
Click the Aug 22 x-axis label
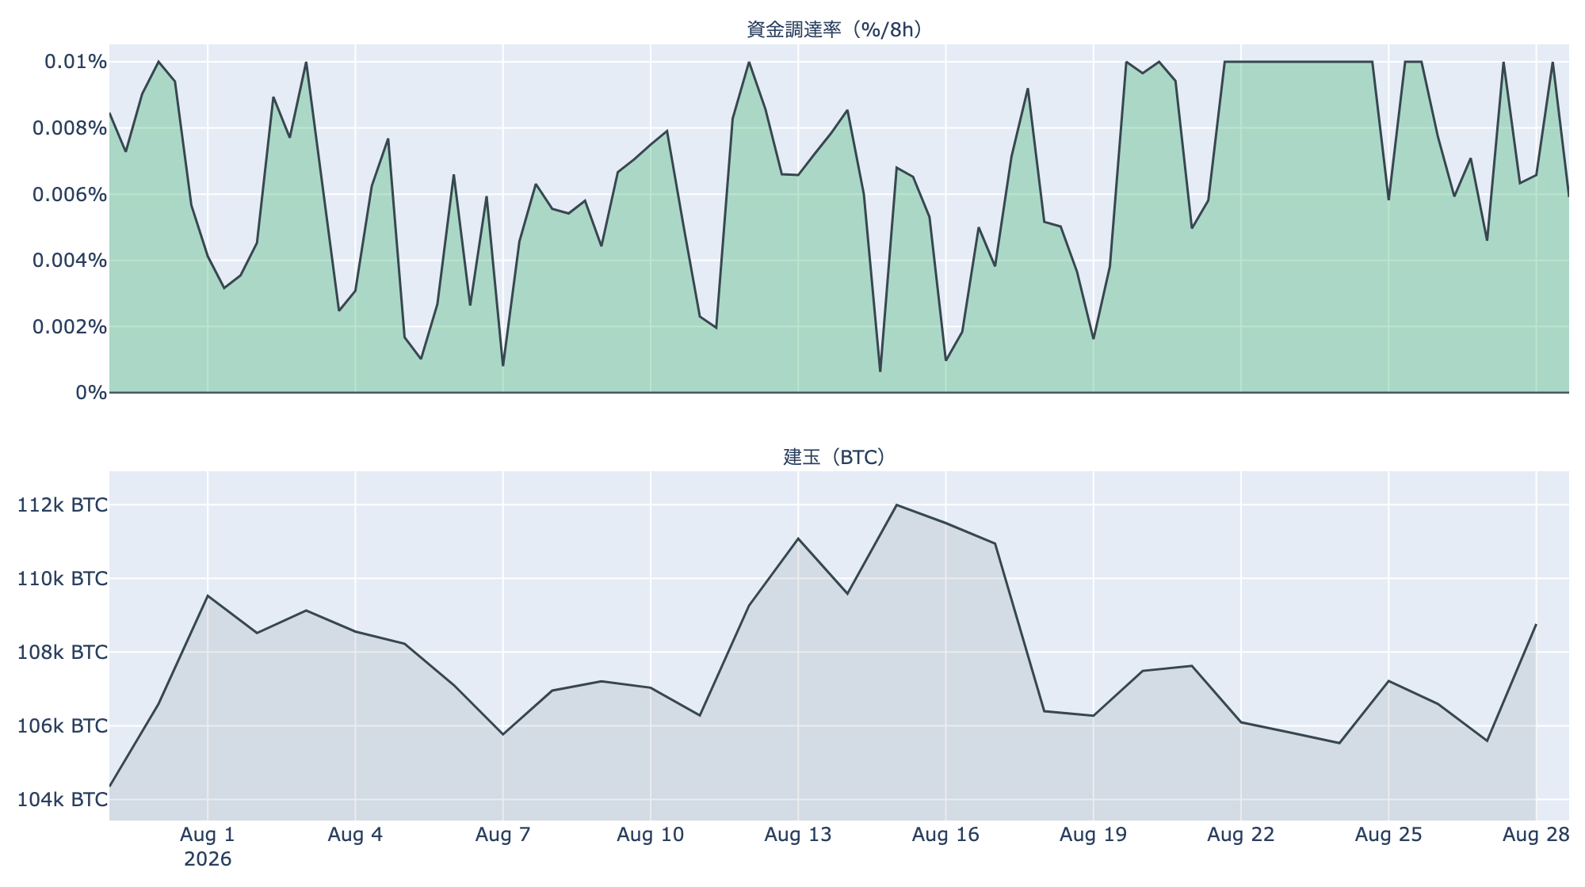coord(1241,835)
